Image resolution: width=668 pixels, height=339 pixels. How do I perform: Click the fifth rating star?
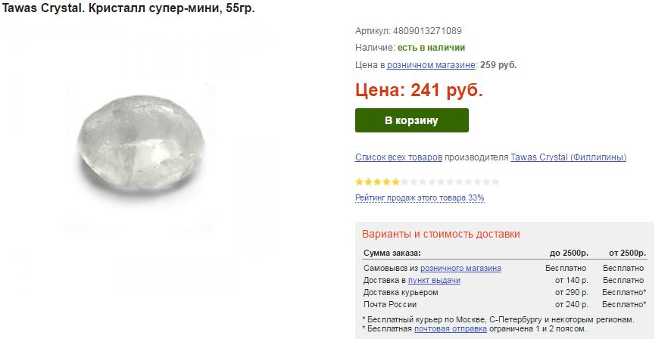(x=396, y=182)
